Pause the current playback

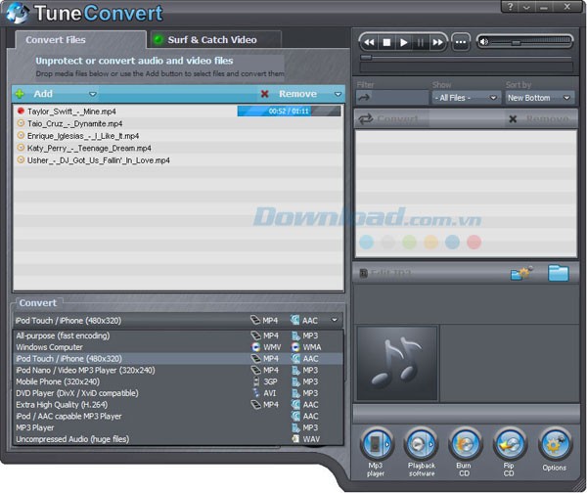421,42
